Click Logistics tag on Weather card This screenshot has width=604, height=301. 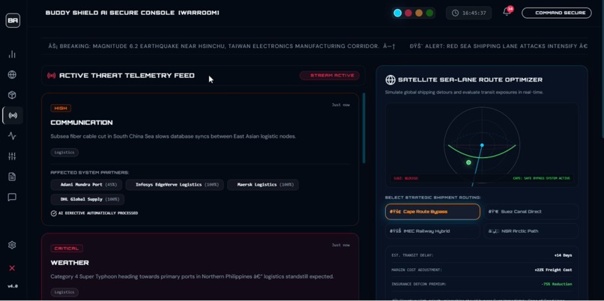click(64, 293)
